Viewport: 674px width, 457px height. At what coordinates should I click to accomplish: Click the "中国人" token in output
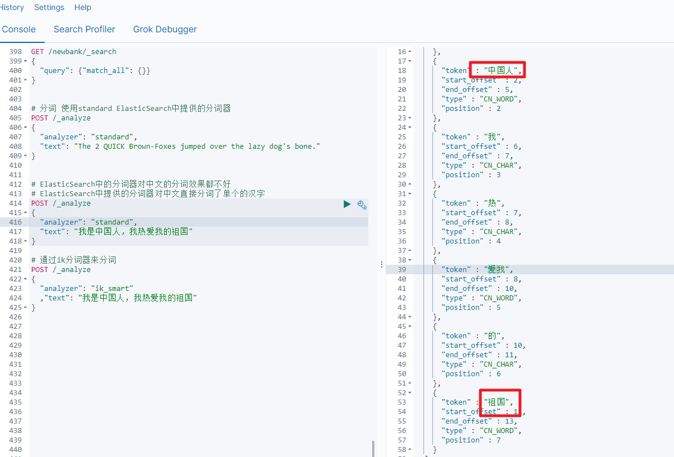500,71
